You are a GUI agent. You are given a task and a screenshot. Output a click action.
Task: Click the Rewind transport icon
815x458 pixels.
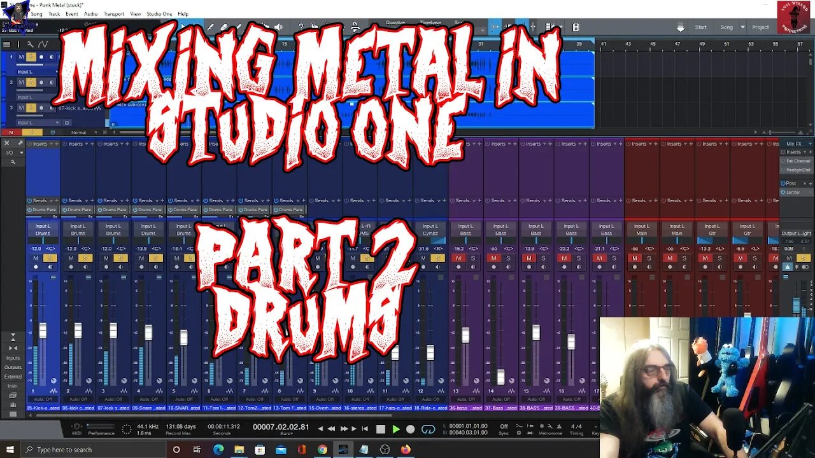click(x=331, y=429)
